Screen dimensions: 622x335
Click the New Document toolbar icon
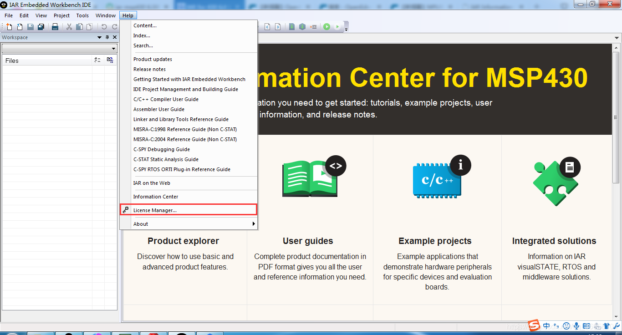coord(10,27)
